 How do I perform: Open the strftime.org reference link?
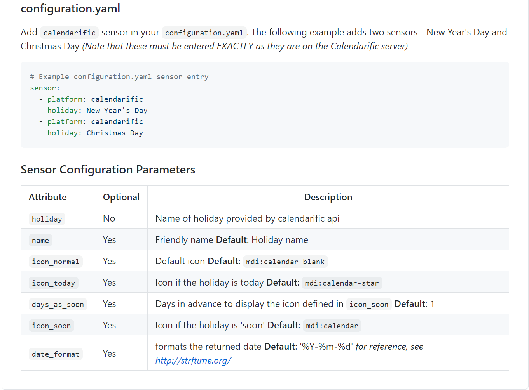[x=193, y=361]
